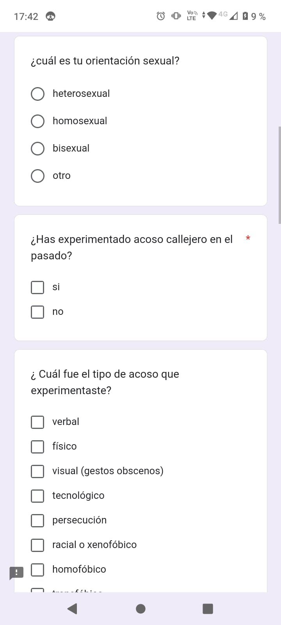Screen dimensions: 281x625
Task: Select the heterosexual radio option
Action: coord(37,94)
